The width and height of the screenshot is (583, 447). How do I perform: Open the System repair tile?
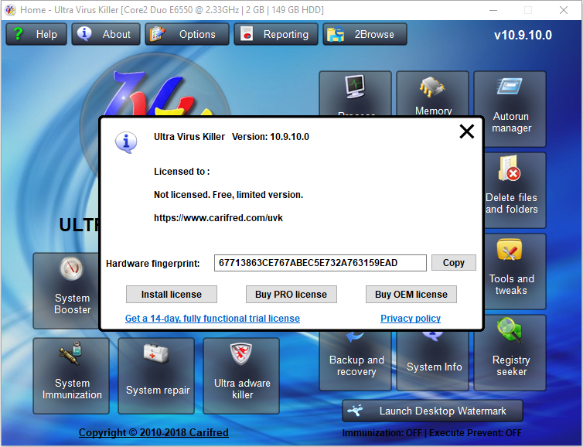tap(156, 376)
